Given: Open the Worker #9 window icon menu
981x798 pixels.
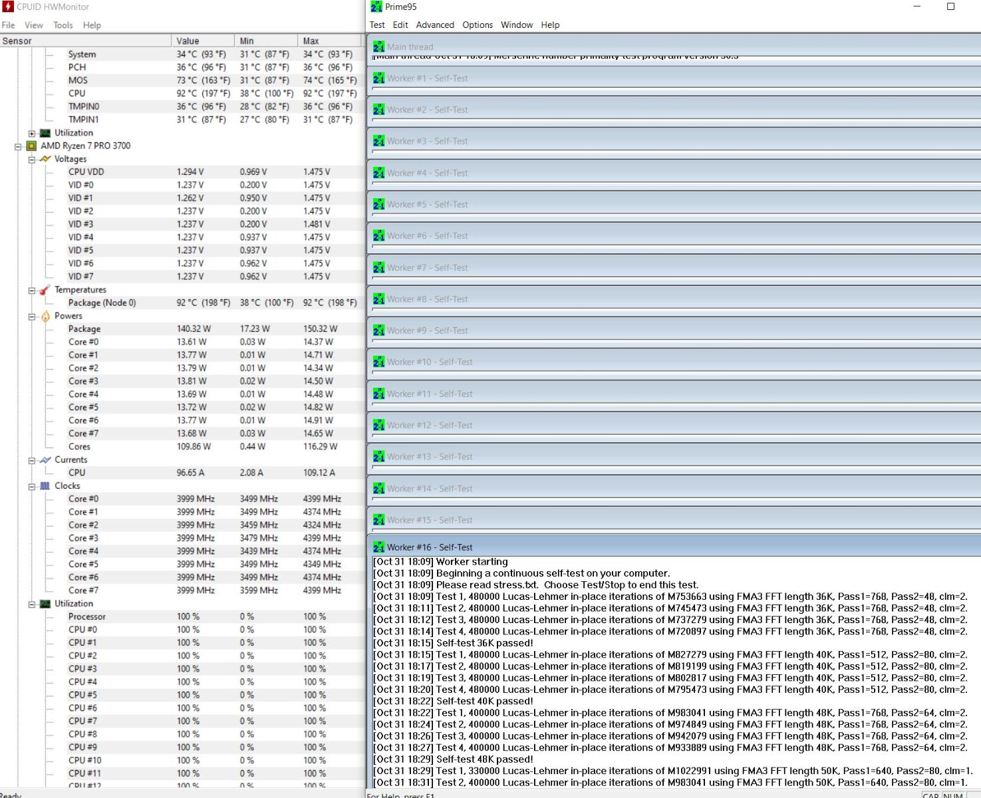Looking at the screenshot, I should (378, 331).
